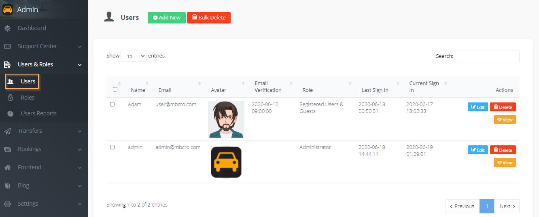Tick the checkbox for user Adam

[112, 104]
